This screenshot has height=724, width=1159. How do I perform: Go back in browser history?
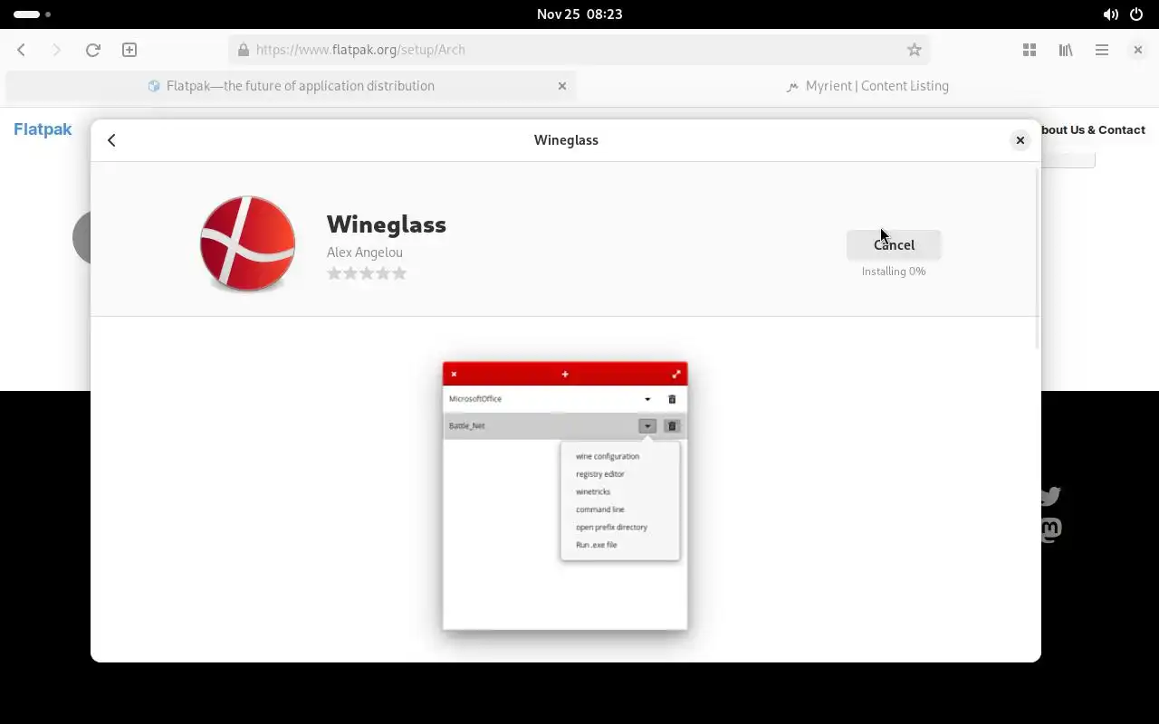point(22,50)
